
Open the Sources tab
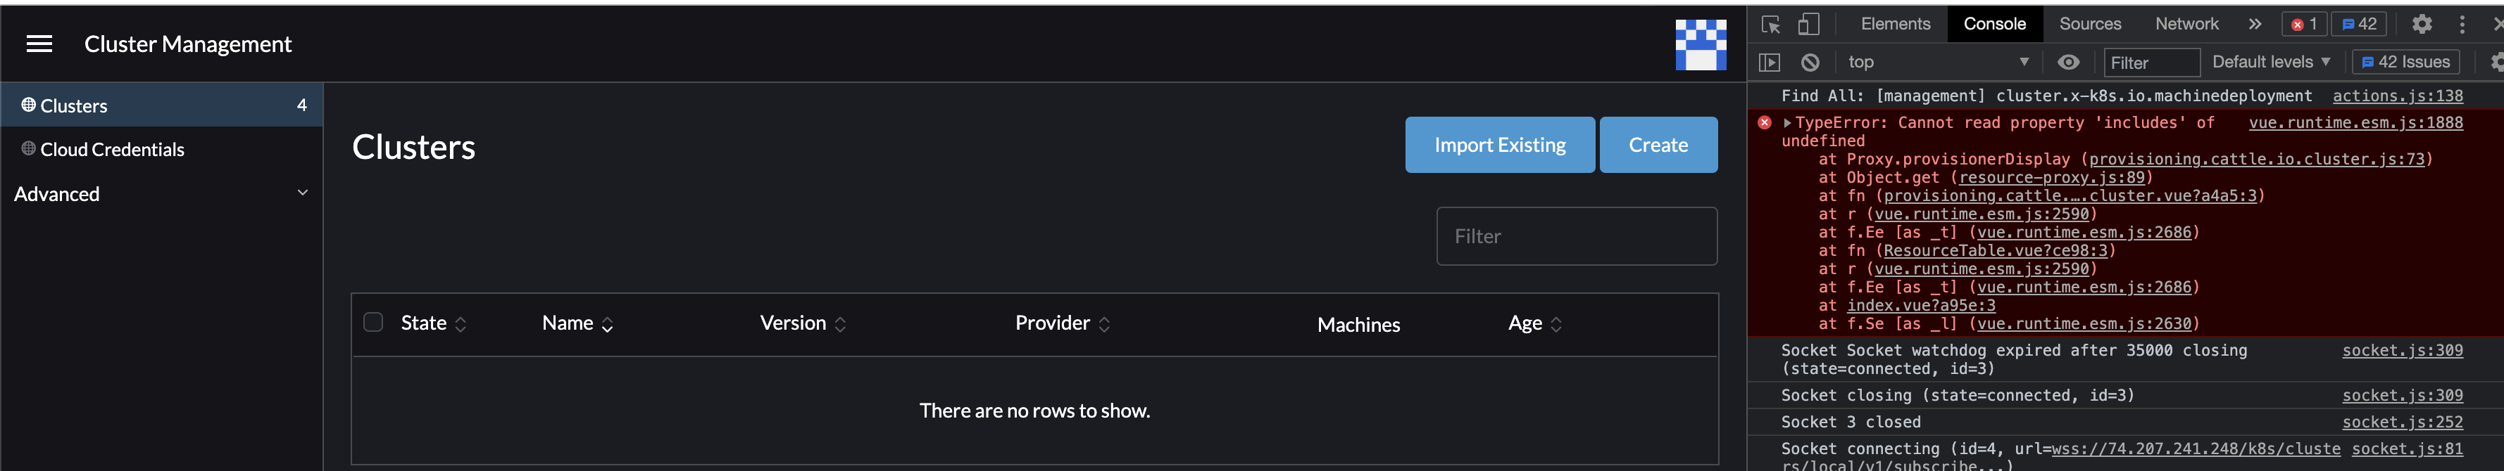click(2091, 23)
